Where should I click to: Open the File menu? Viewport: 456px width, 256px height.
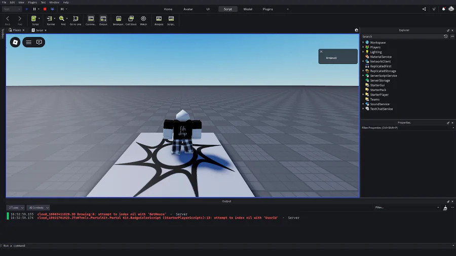pyautogui.click(x=4, y=3)
